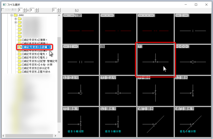Click the ファイル選択 window title icon
Screen dimensions: 213x139
pyautogui.click(x=4, y=5)
